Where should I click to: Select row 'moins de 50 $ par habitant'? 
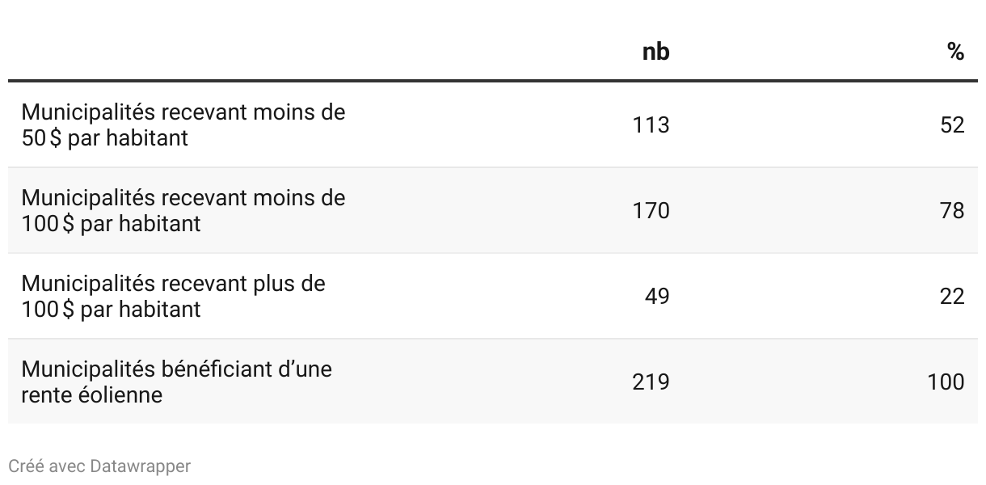pos(493,124)
